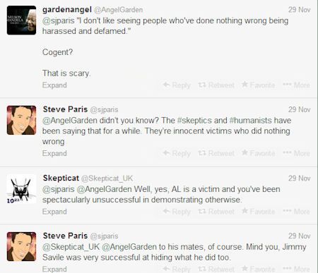Favorite Steve Paris's #skeptics tweet

258,153
